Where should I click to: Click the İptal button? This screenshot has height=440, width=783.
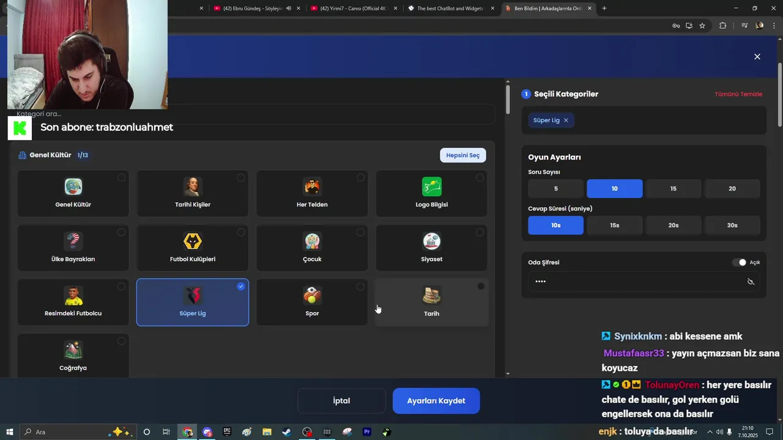click(x=341, y=401)
